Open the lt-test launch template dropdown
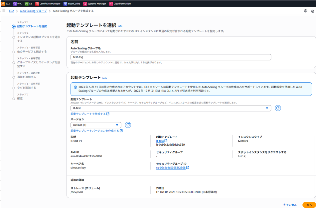 (x=170, y=108)
